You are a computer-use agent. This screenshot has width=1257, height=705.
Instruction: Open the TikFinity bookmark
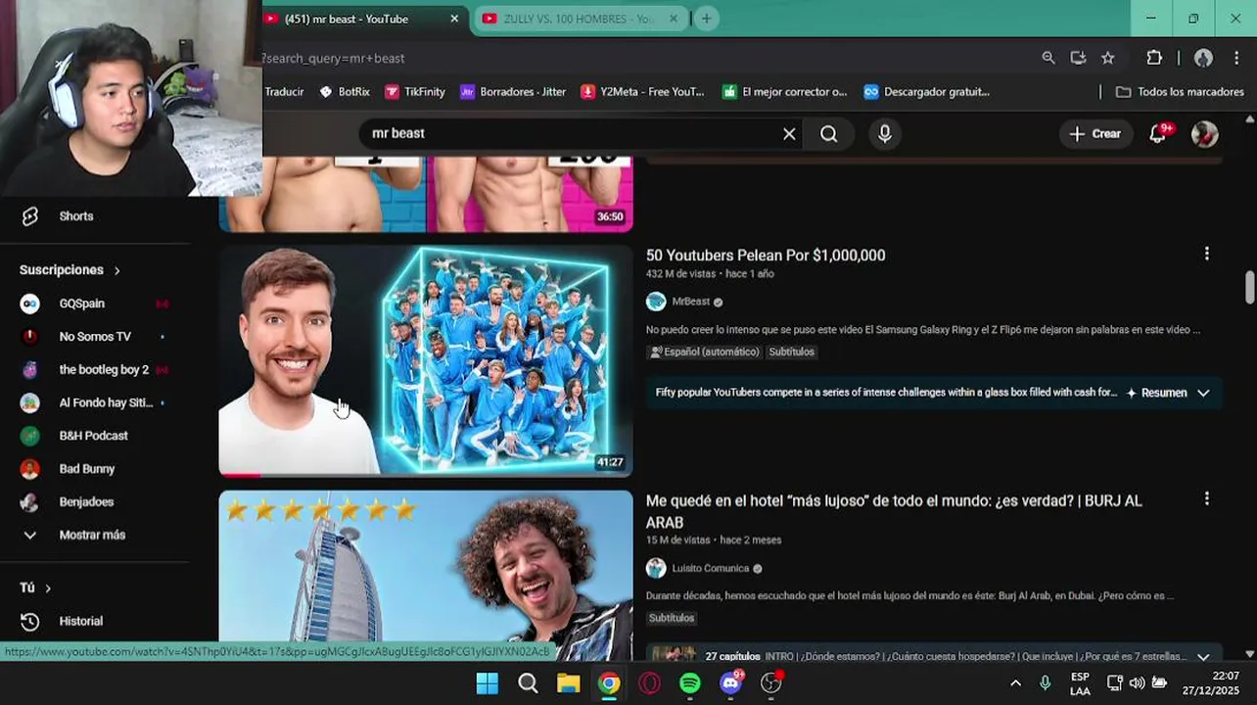click(415, 92)
